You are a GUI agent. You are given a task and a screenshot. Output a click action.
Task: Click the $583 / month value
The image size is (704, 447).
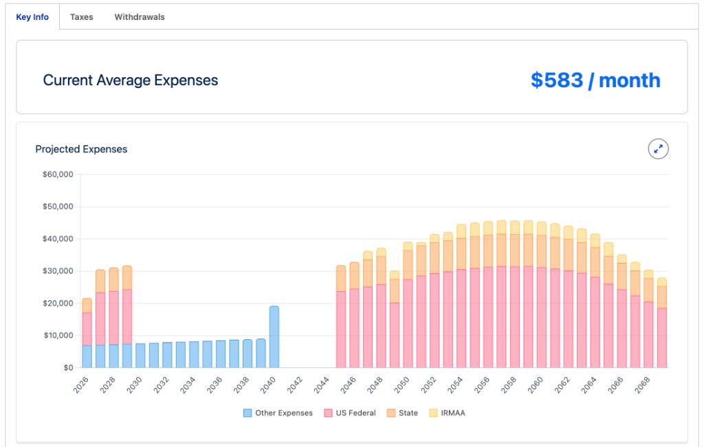pos(595,80)
